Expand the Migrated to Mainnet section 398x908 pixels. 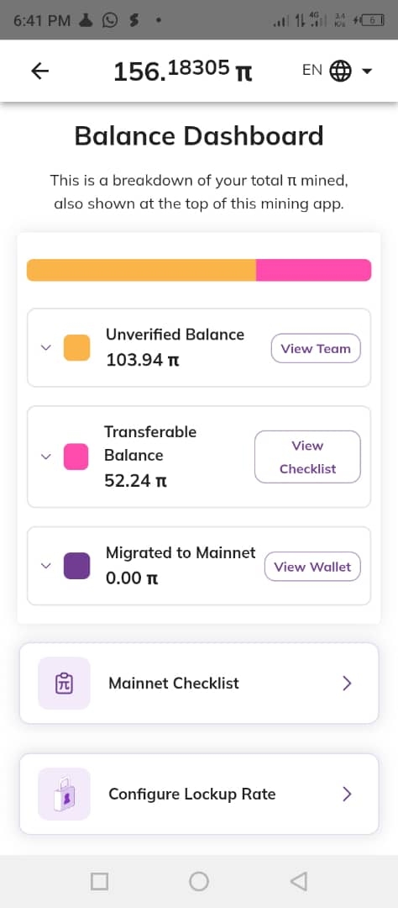tap(45, 566)
